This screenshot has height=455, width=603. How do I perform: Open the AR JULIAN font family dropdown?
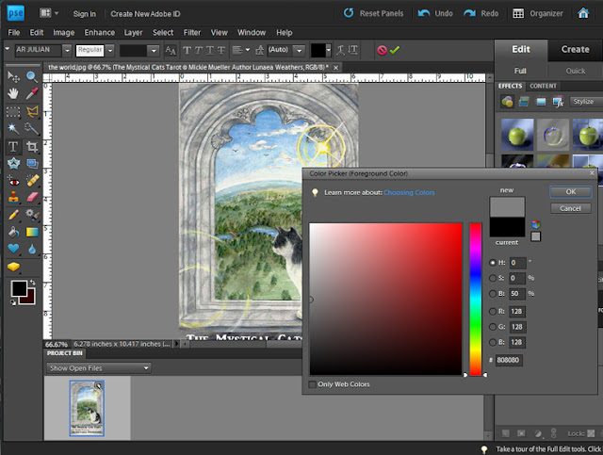[x=66, y=50]
